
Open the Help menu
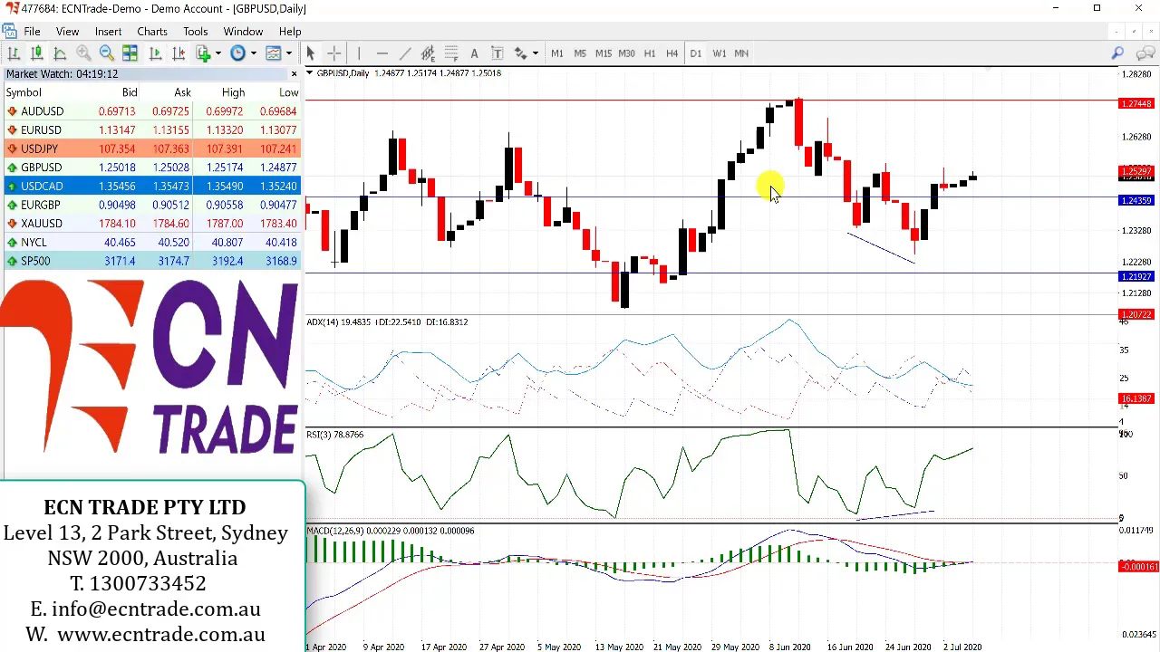290,32
